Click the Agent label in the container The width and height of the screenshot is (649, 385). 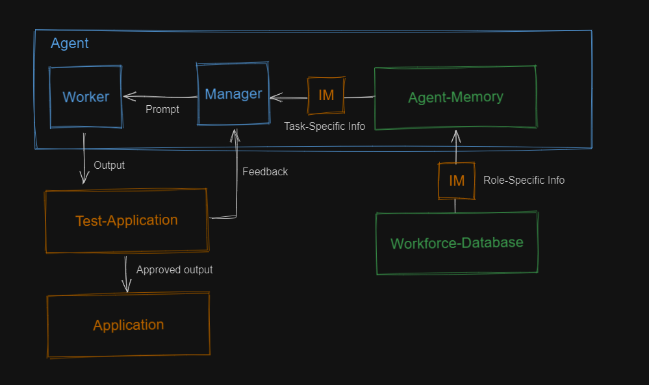[70, 43]
